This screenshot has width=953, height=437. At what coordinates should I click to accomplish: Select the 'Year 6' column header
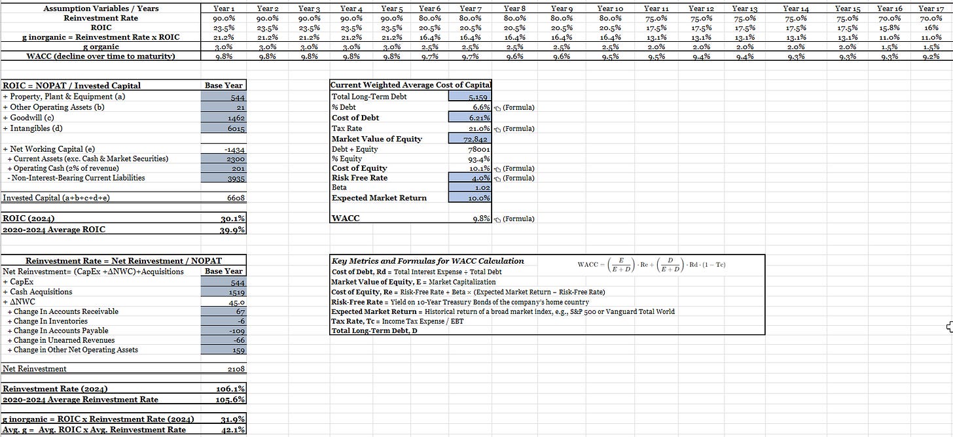pos(429,9)
